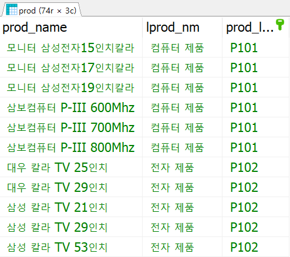
Task: Click the table grid icon on prod tab
Action: 12,9
